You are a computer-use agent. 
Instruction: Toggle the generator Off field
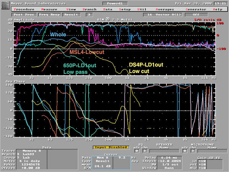tap(196, 15)
